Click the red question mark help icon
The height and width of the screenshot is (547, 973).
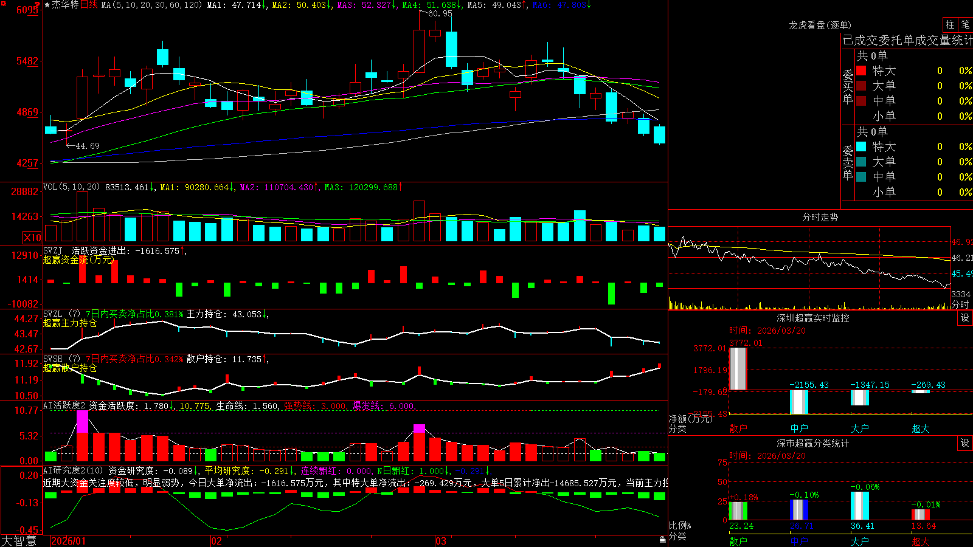pyautogui.click(x=38, y=5)
